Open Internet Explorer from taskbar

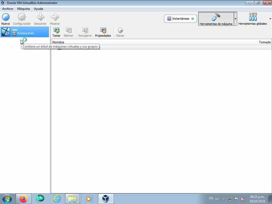click(57, 199)
